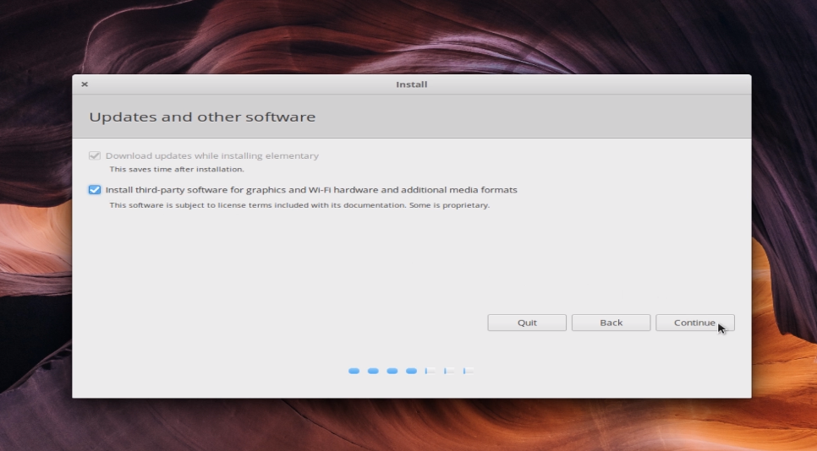Uncheck install third-party software checkbox

coord(95,190)
